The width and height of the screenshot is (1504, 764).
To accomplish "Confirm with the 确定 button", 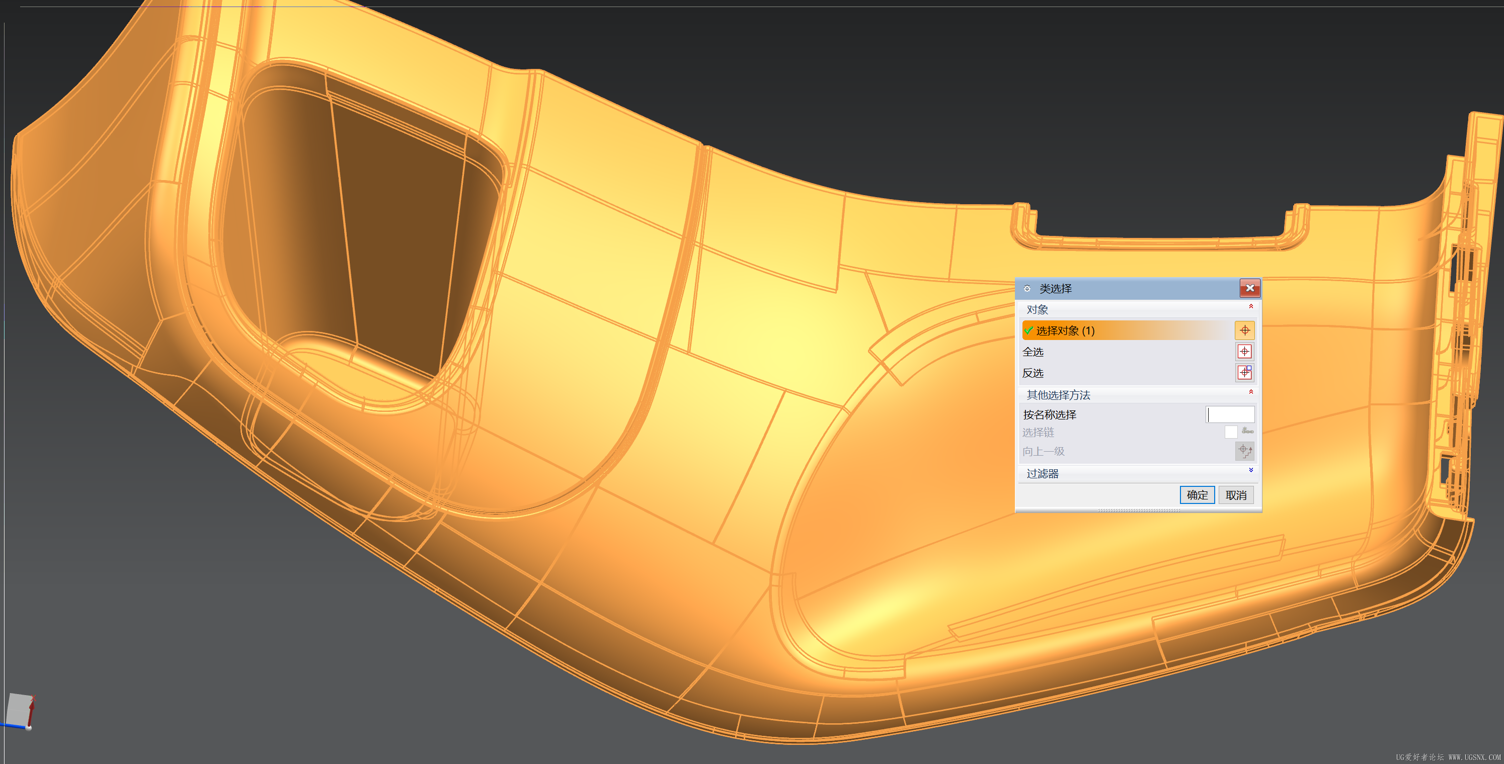I will 1197,495.
